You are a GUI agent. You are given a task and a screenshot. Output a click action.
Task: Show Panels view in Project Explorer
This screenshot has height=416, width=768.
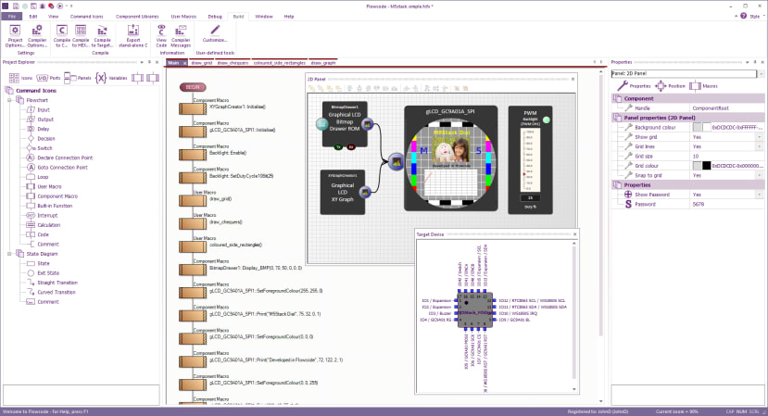pyautogui.click(x=78, y=78)
